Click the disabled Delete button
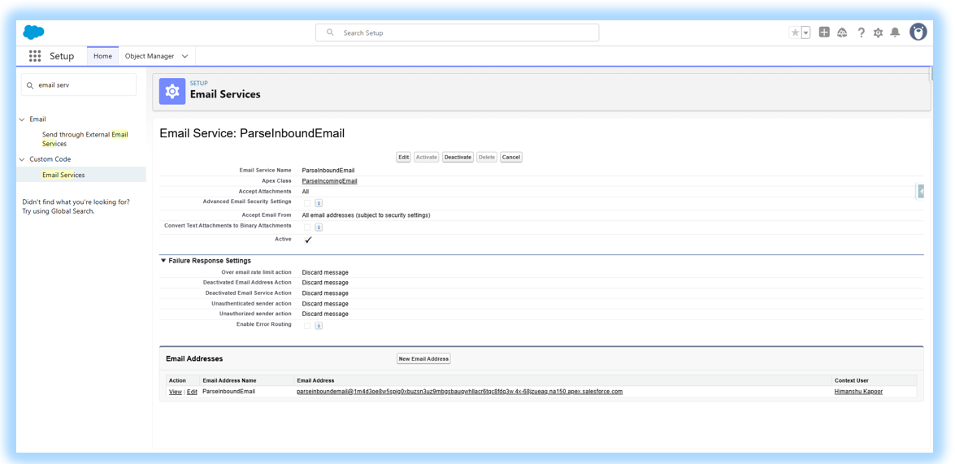Image resolution: width=955 pixels, height=464 pixels. tap(487, 157)
